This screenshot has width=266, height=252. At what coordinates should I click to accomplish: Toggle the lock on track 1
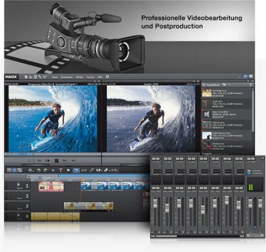coord(18,184)
